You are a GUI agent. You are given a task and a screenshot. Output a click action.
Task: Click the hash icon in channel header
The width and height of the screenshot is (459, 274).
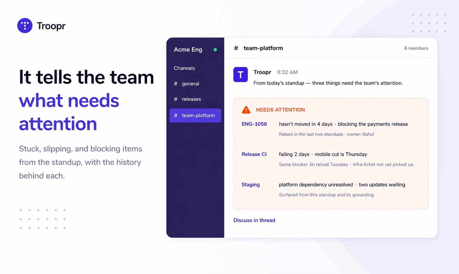236,48
